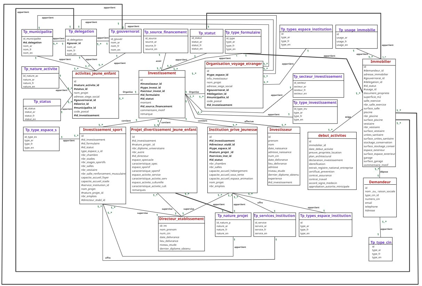
Task: Click the Tp_usage_immobilie table title
Action: point(357,30)
